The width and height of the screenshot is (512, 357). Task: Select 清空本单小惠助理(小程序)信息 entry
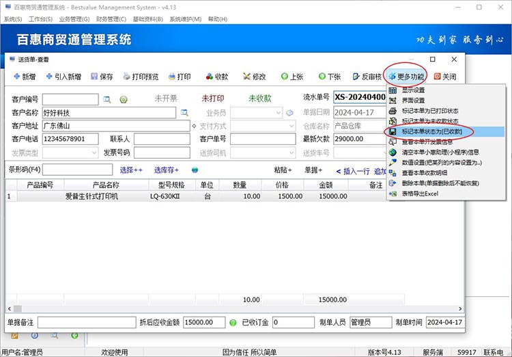coord(446,152)
